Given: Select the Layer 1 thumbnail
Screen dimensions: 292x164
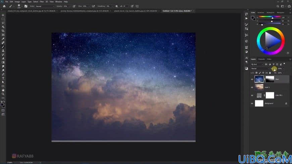Looking at the screenshot, I should 259,87.
